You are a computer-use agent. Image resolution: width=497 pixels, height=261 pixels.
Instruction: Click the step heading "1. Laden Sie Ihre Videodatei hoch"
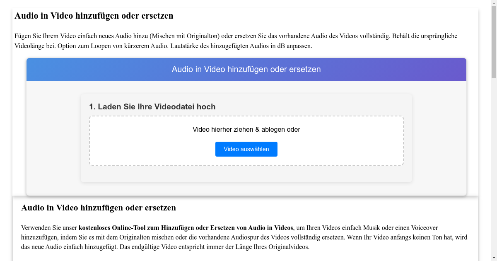pyautogui.click(x=152, y=106)
